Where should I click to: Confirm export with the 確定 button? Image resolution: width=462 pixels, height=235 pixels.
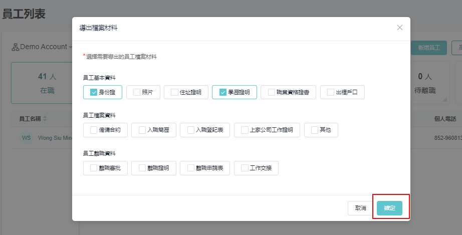[389, 208]
